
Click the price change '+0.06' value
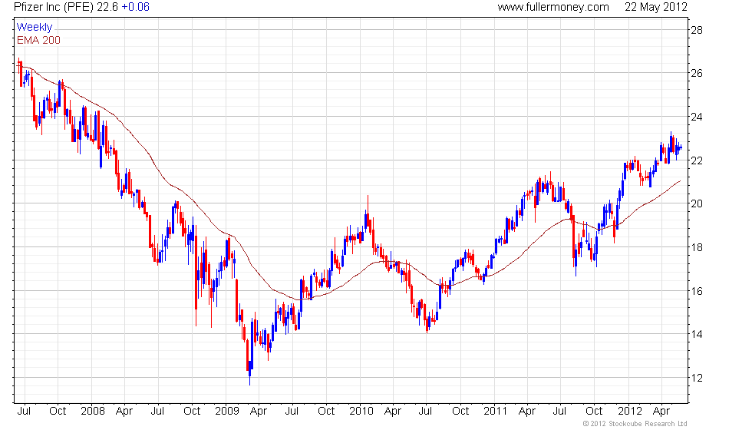pos(135,7)
